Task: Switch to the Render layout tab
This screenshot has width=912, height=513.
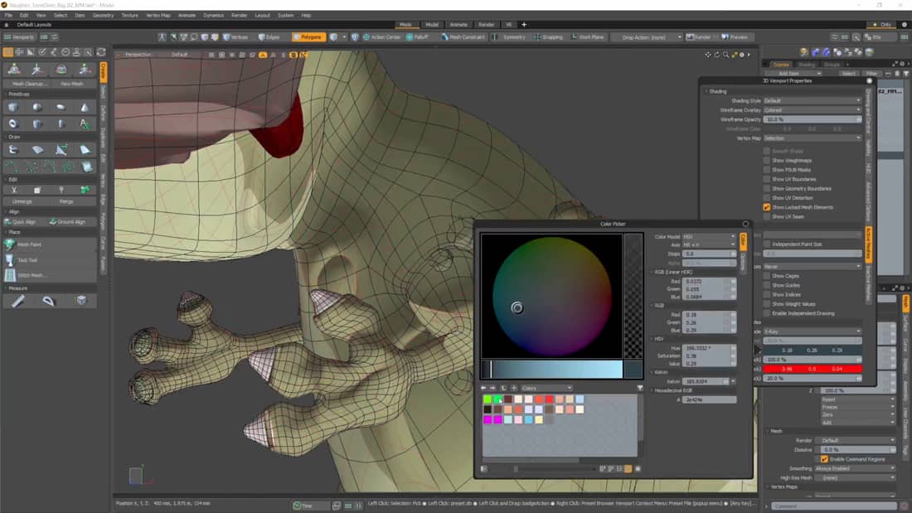Action: click(x=486, y=24)
